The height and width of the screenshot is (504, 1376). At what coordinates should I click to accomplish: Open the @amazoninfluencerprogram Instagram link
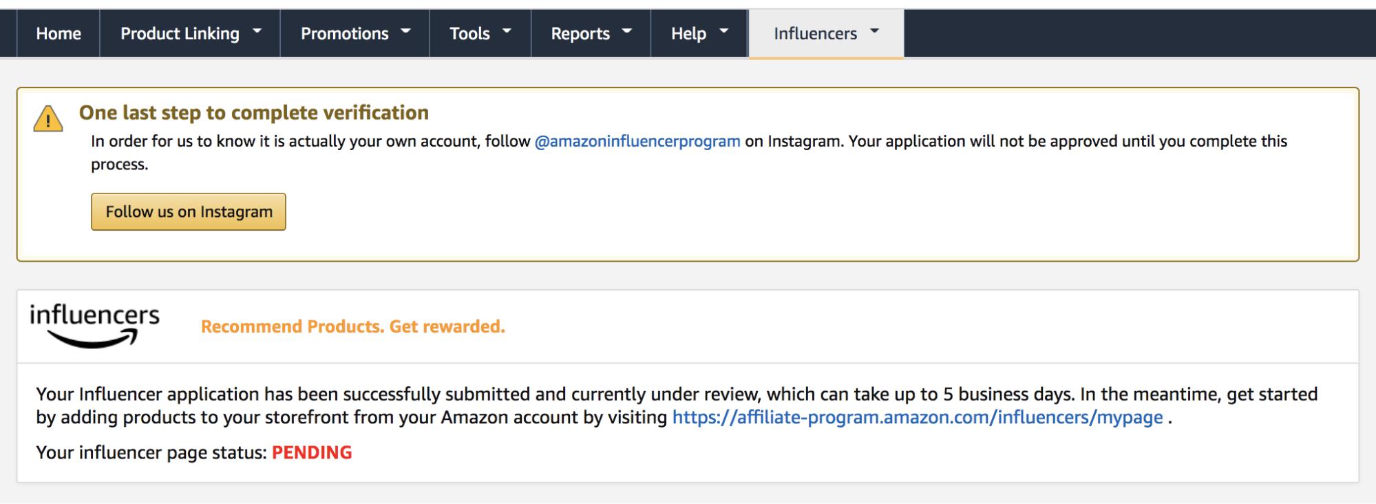(x=637, y=141)
